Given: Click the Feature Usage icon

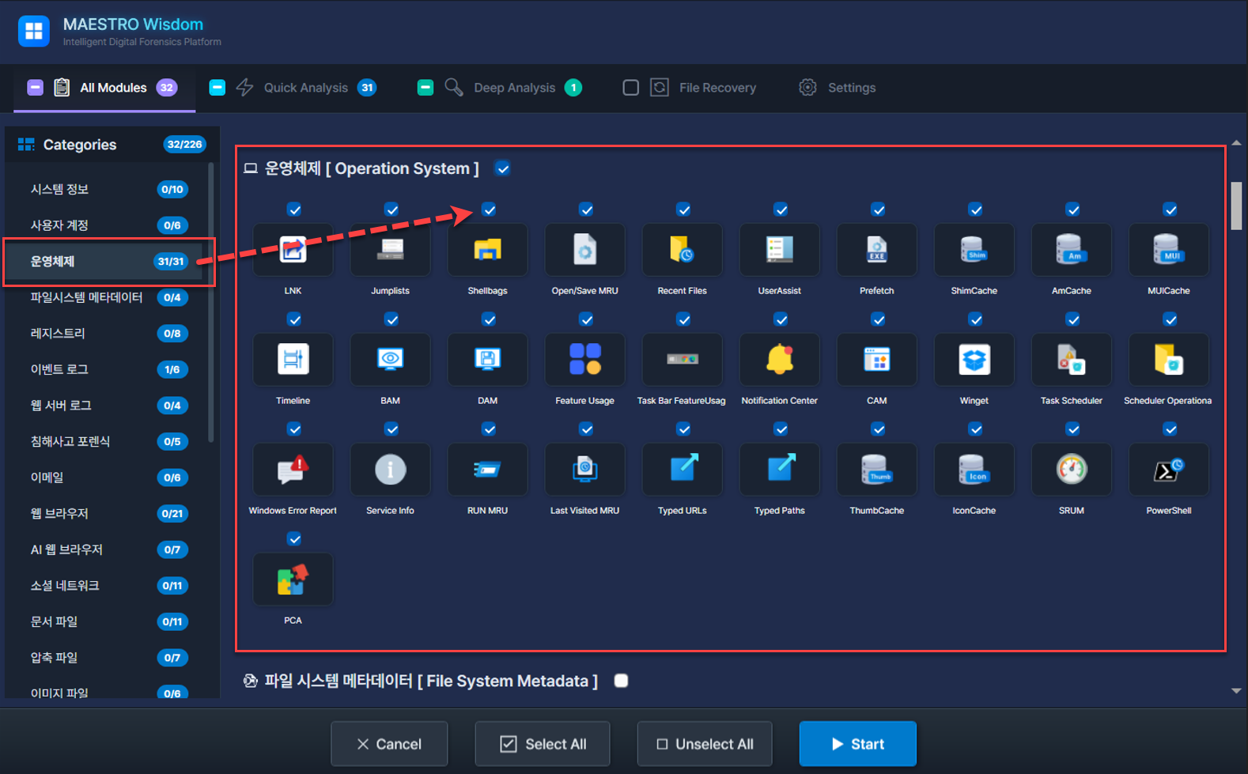Looking at the screenshot, I should click(584, 360).
